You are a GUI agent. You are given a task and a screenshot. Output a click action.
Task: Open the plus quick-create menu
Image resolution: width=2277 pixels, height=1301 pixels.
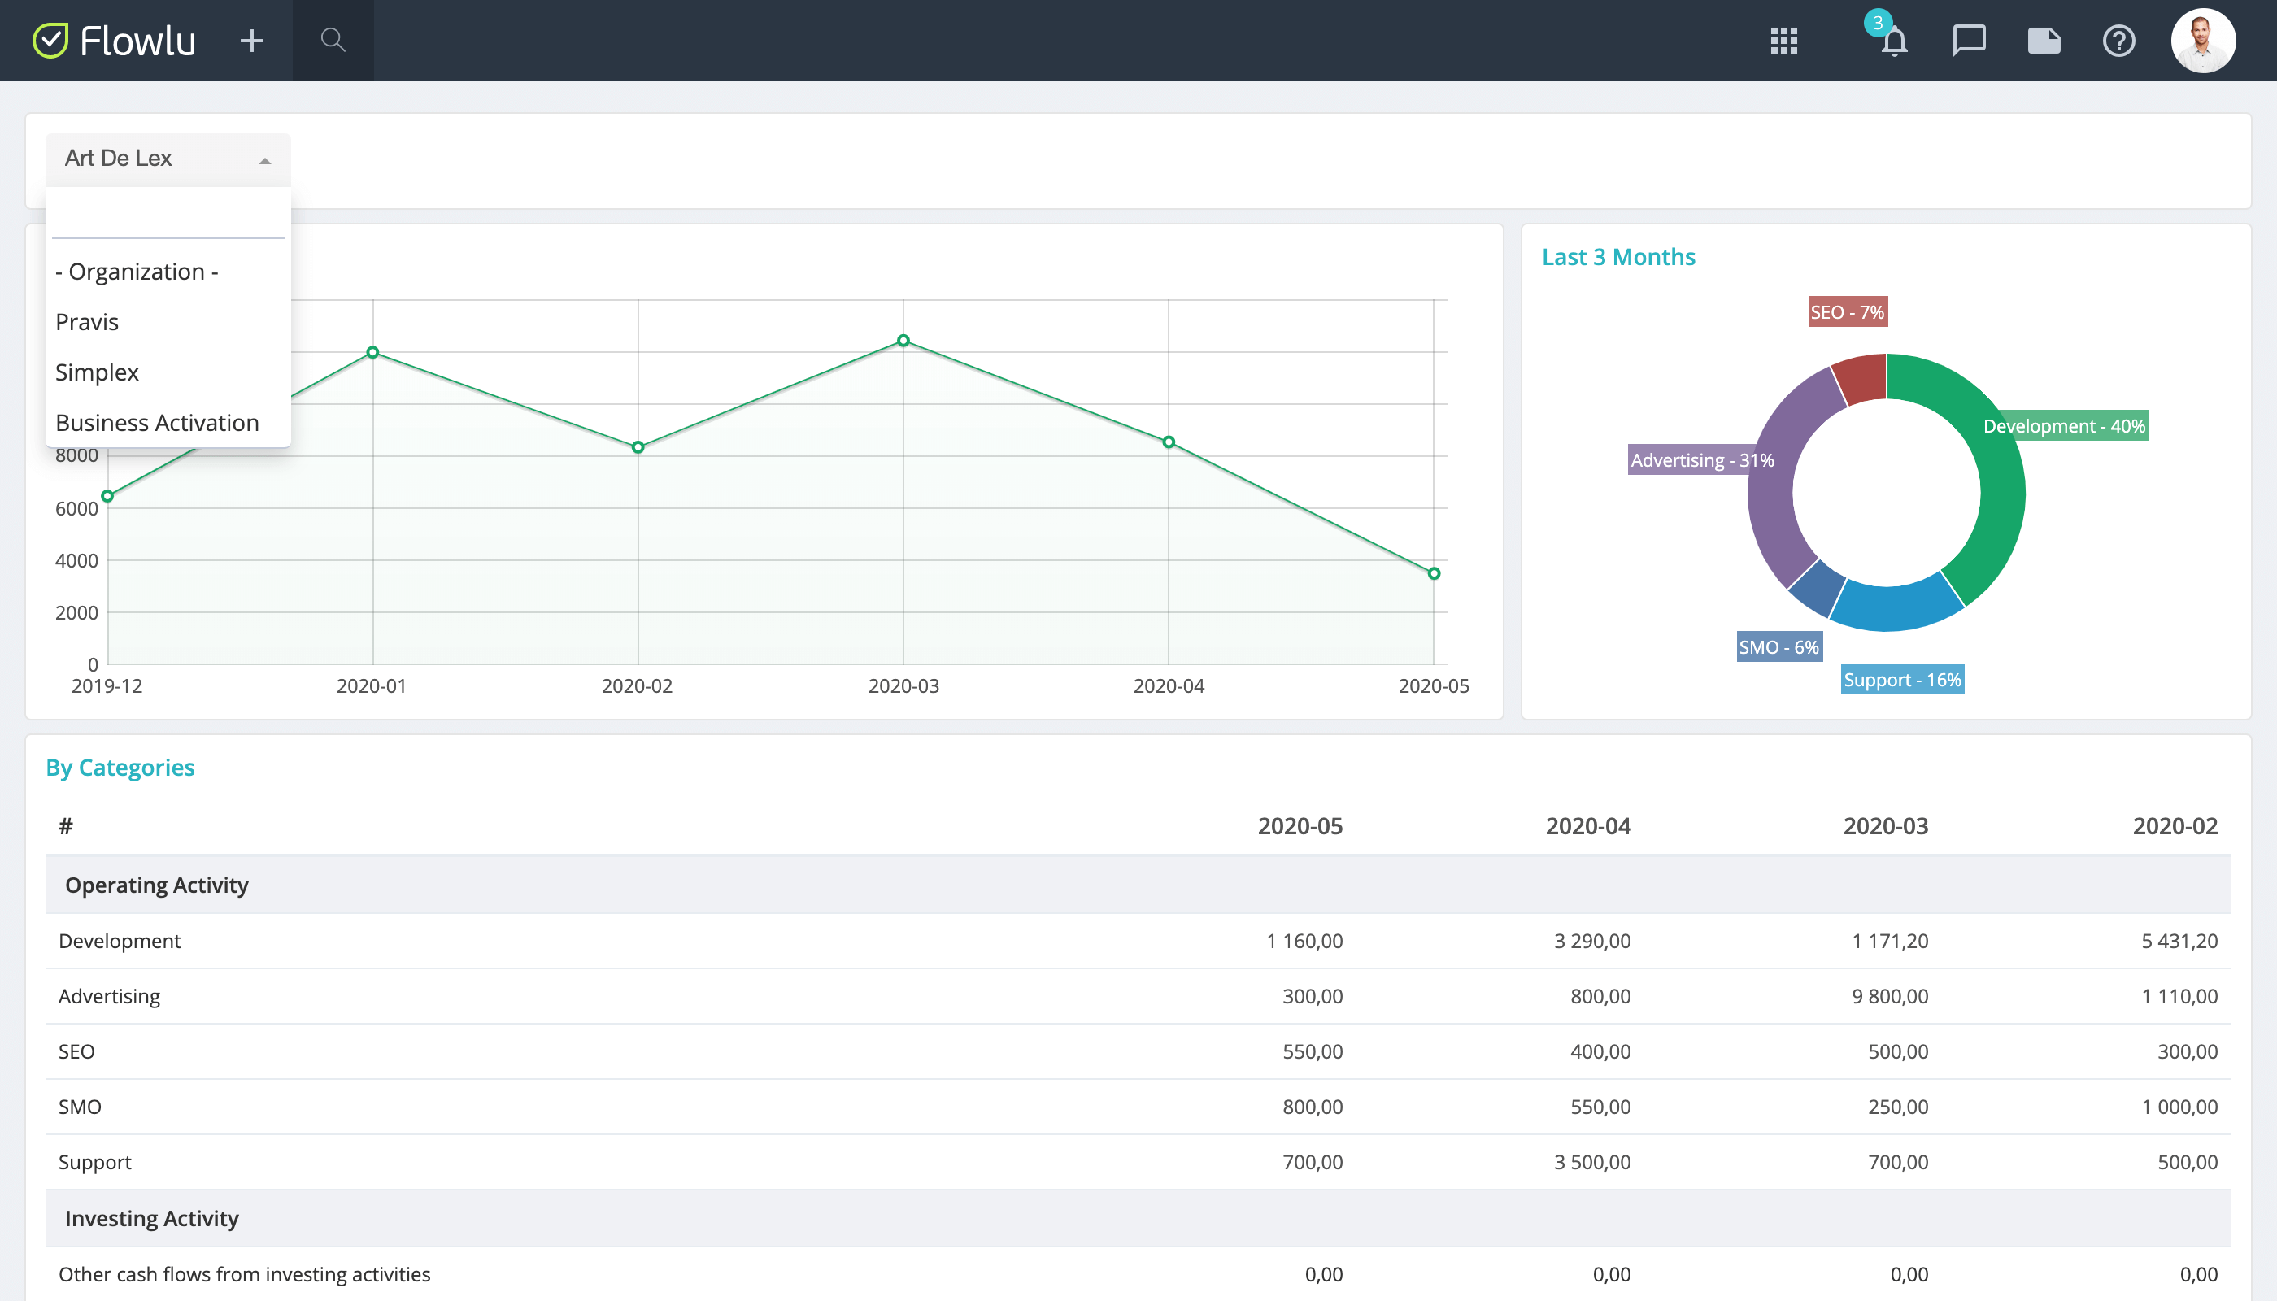252,40
